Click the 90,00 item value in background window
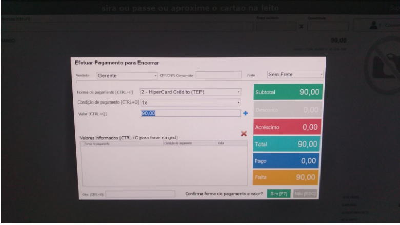This screenshot has height=225, width=400. [x=338, y=40]
